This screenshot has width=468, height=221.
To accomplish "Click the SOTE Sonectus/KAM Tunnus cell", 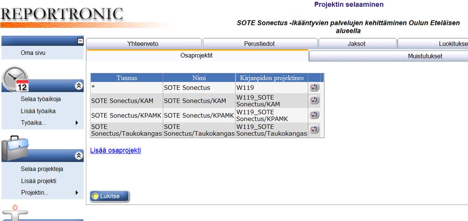I will coord(127,101).
